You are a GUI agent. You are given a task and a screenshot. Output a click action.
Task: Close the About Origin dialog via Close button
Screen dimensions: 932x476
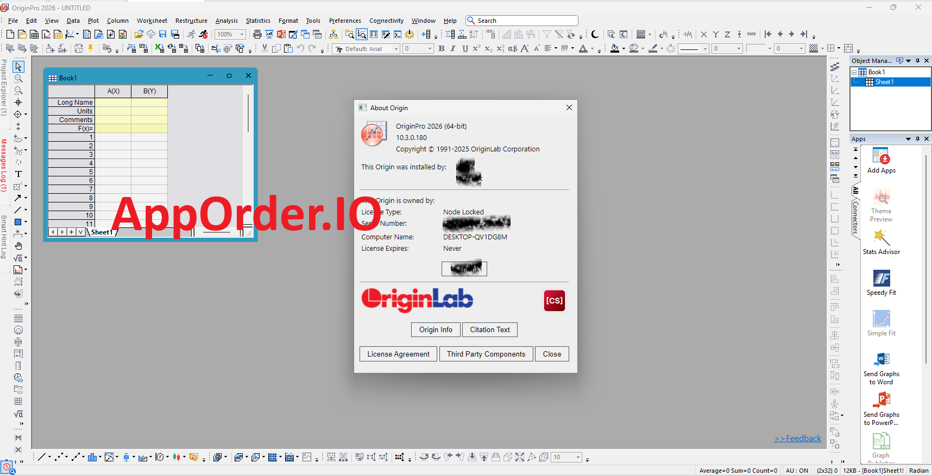[x=552, y=354]
